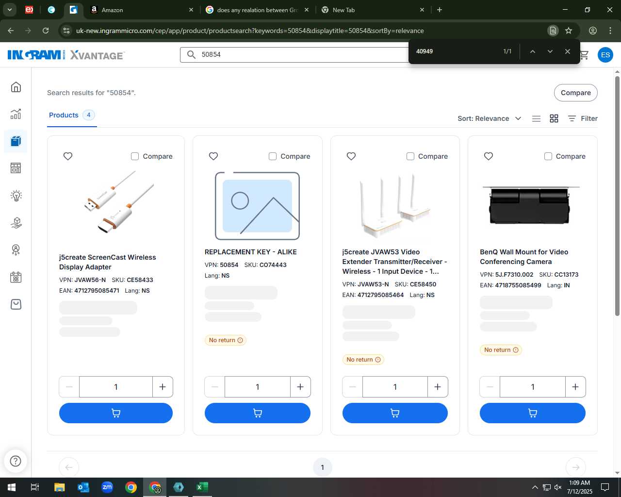Viewport: 621px width, 497px height.
Task: Increase quantity for ScreenCast Wireless Display Adapter
Action: coord(163,387)
